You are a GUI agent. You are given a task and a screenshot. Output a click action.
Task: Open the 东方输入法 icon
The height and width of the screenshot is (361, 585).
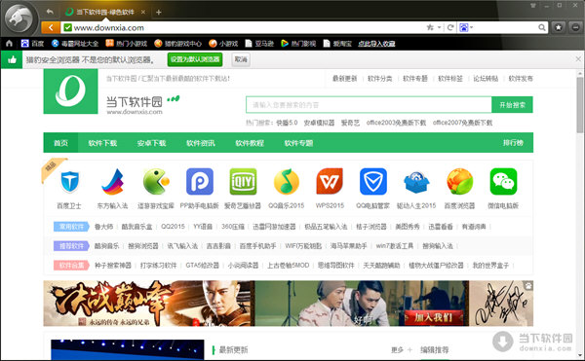tap(113, 182)
